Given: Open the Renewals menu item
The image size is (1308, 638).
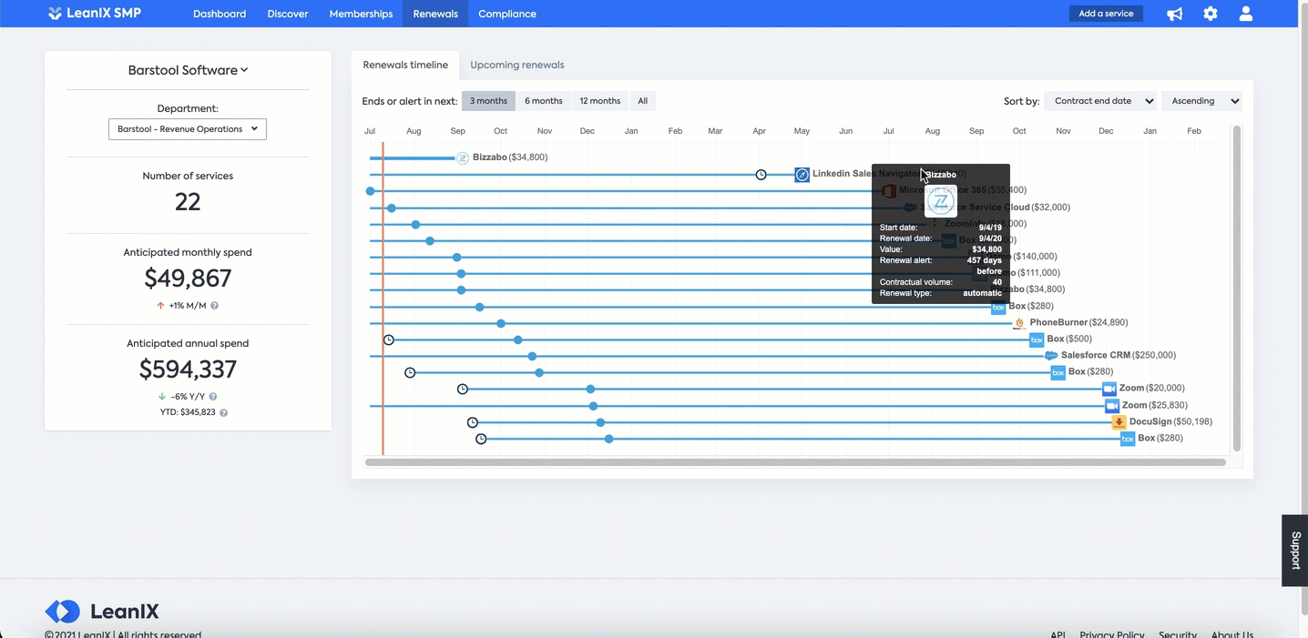Looking at the screenshot, I should [435, 14].
